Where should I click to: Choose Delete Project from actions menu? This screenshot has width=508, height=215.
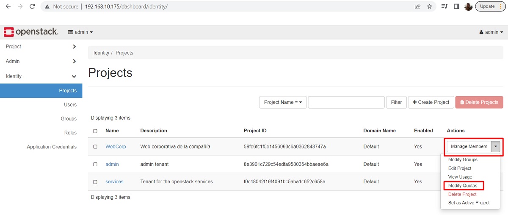click(462, 194)
